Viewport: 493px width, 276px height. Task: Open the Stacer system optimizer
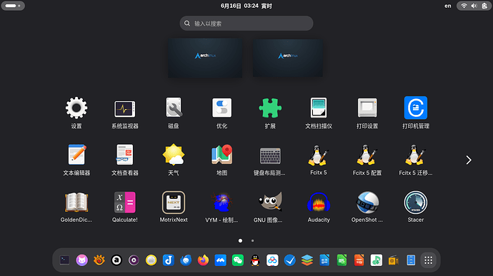point(416,203)
